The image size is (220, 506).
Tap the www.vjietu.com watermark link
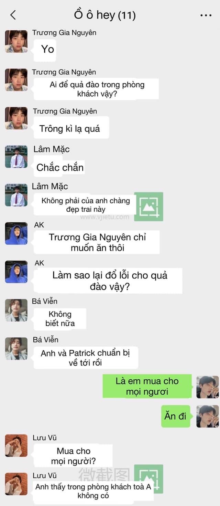[x=105, y=217]
